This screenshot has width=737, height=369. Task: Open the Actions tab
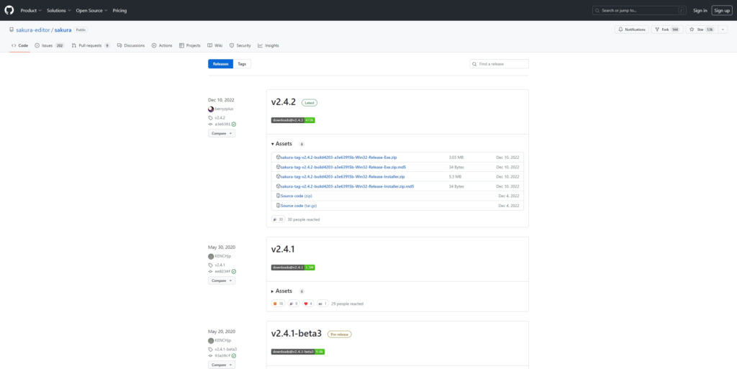point(162,45)
